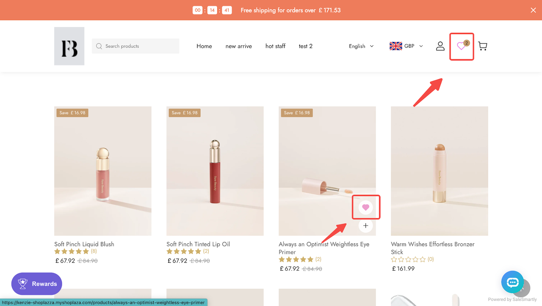Viewport: 542px width, 306px height.
Task: Expand the English language dropdown
Action: coord(361,46)
